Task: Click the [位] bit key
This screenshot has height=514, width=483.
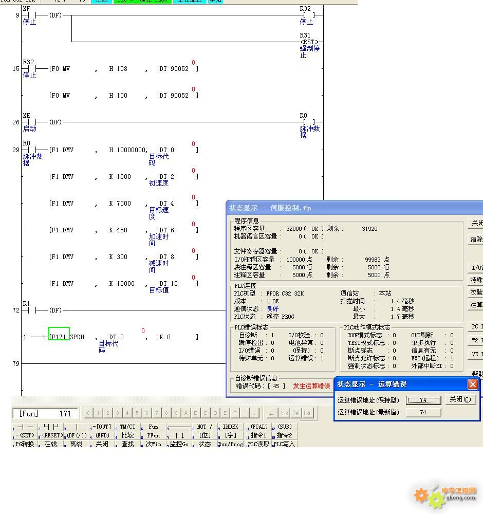Action: pos(205,435)
